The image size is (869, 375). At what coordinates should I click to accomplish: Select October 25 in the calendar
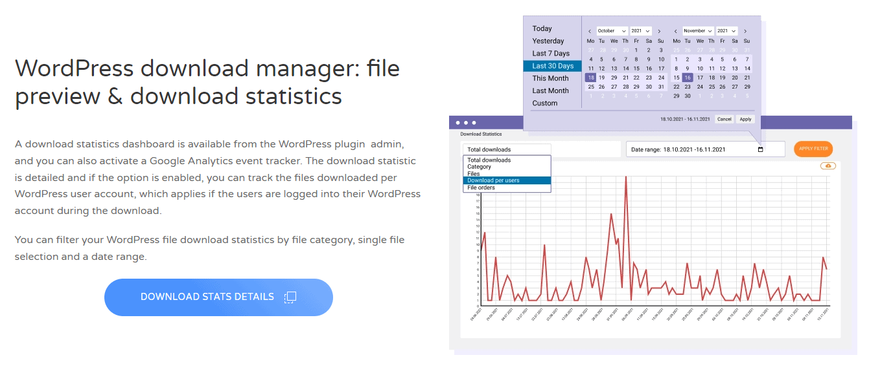click(590, 87)
